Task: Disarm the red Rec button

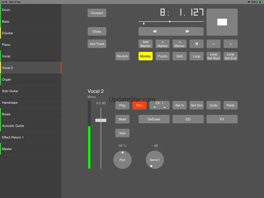Action: point(139,105)
